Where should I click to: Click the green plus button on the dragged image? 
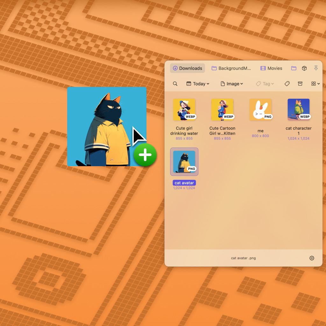tap(145, 155)
